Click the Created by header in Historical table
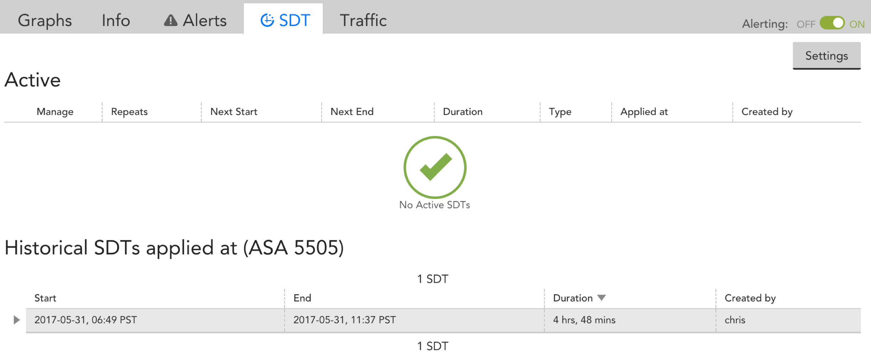 750,298
